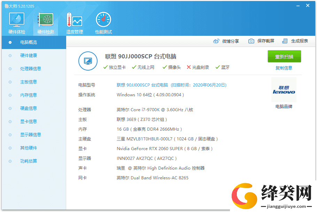317x212 pixels.
Task: Click the Lenovo brand logo
Action: [x=284, y=90]
